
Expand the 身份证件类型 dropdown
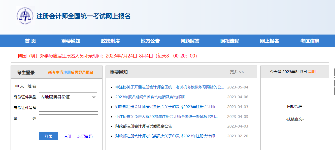[68, 97]
